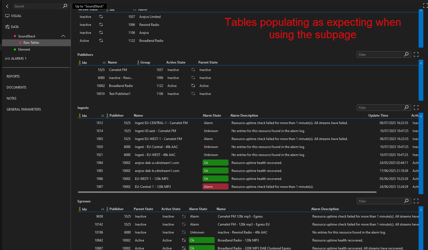Sort Ingests table by Idx column
Viewport: 428px width, 250px height.
(x=84, y=116)
